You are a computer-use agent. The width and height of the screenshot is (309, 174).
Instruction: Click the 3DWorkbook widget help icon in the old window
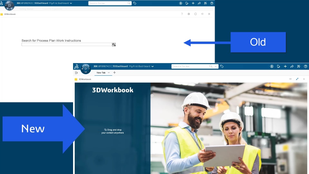pyautogui.click(x=182, y=14)
